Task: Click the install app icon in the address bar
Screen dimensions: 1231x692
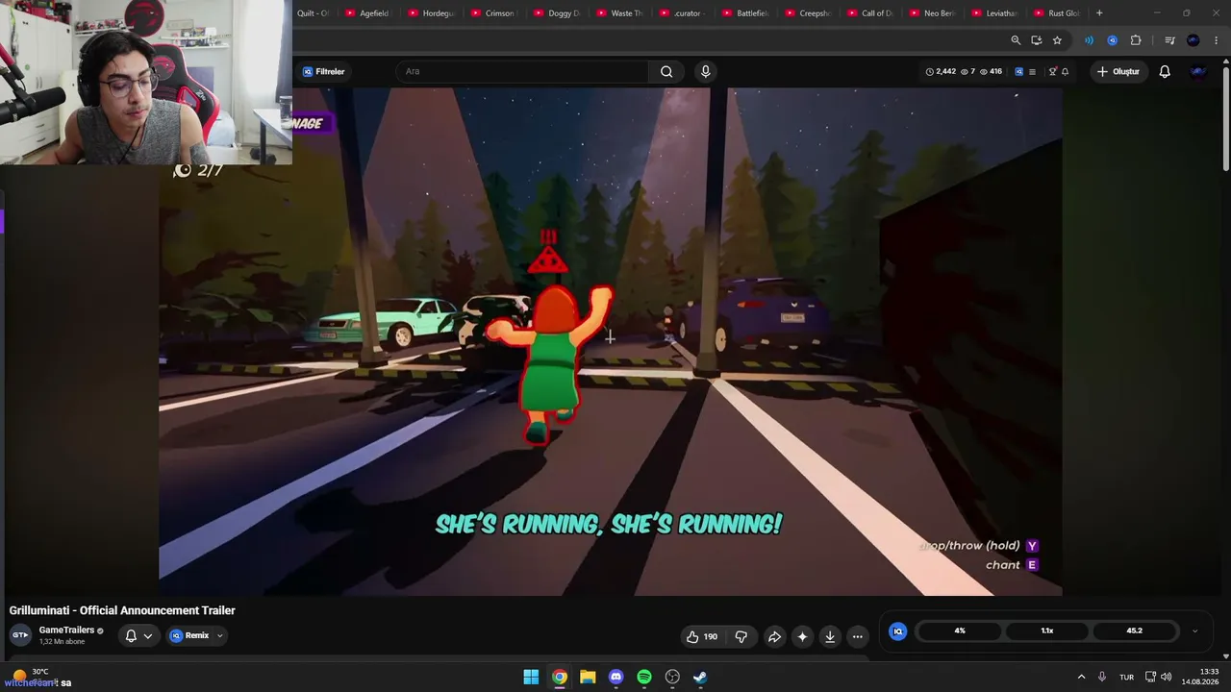Action: pos(1036,40)
